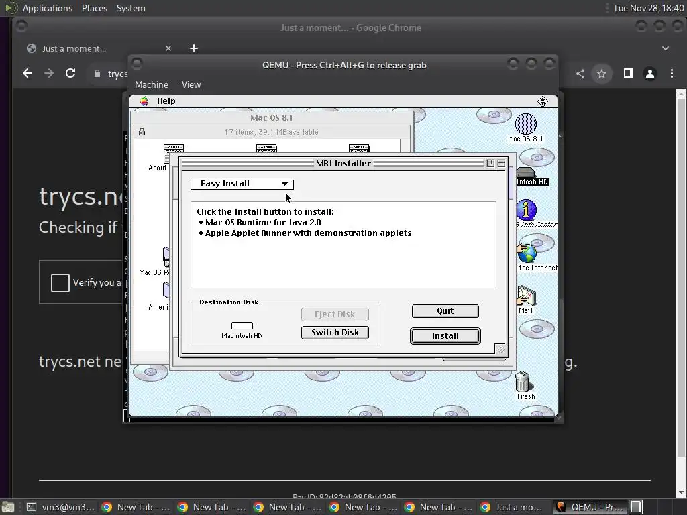
Task: Open the Chrome three-dot menu
Action: pos(672,74)
